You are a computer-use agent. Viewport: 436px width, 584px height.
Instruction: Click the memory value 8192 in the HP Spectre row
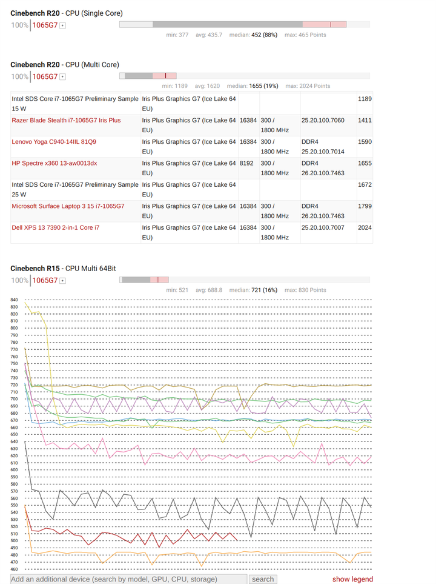[246, 163]
